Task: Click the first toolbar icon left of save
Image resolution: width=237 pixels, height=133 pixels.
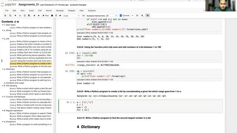Action: [x=5, y=16]
